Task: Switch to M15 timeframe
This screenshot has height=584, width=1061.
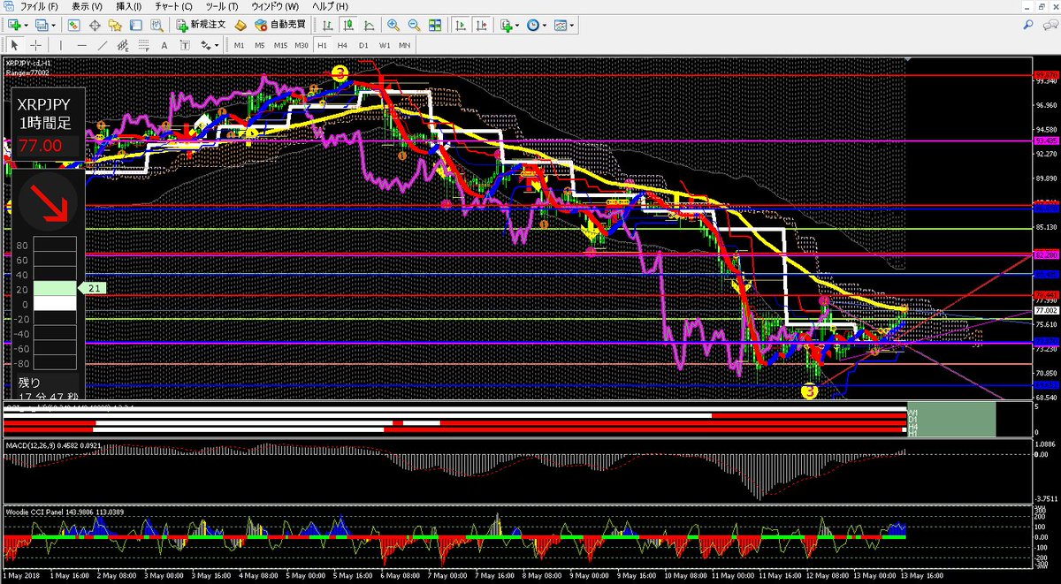Action: pos(280,45)
